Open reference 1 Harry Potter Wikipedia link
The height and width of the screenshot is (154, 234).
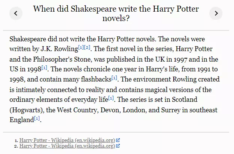[x=67, y=140]
